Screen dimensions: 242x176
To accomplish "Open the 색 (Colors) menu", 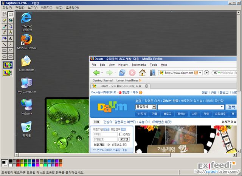I will pos(59,8).
